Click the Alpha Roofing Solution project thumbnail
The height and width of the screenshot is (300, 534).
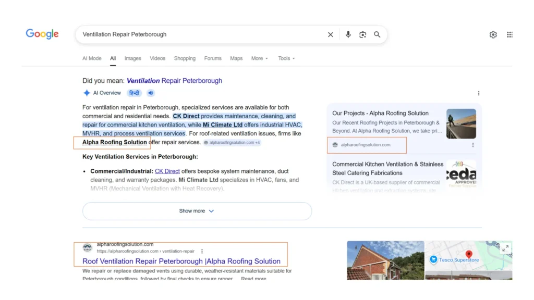[x=461, y=123]
